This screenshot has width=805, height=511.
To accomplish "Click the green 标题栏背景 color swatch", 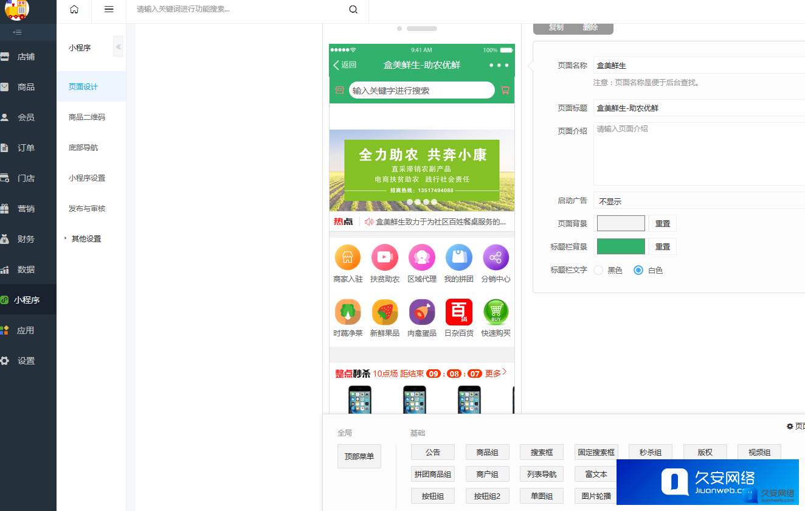I will pyautogui.click(x=621, y=246).
